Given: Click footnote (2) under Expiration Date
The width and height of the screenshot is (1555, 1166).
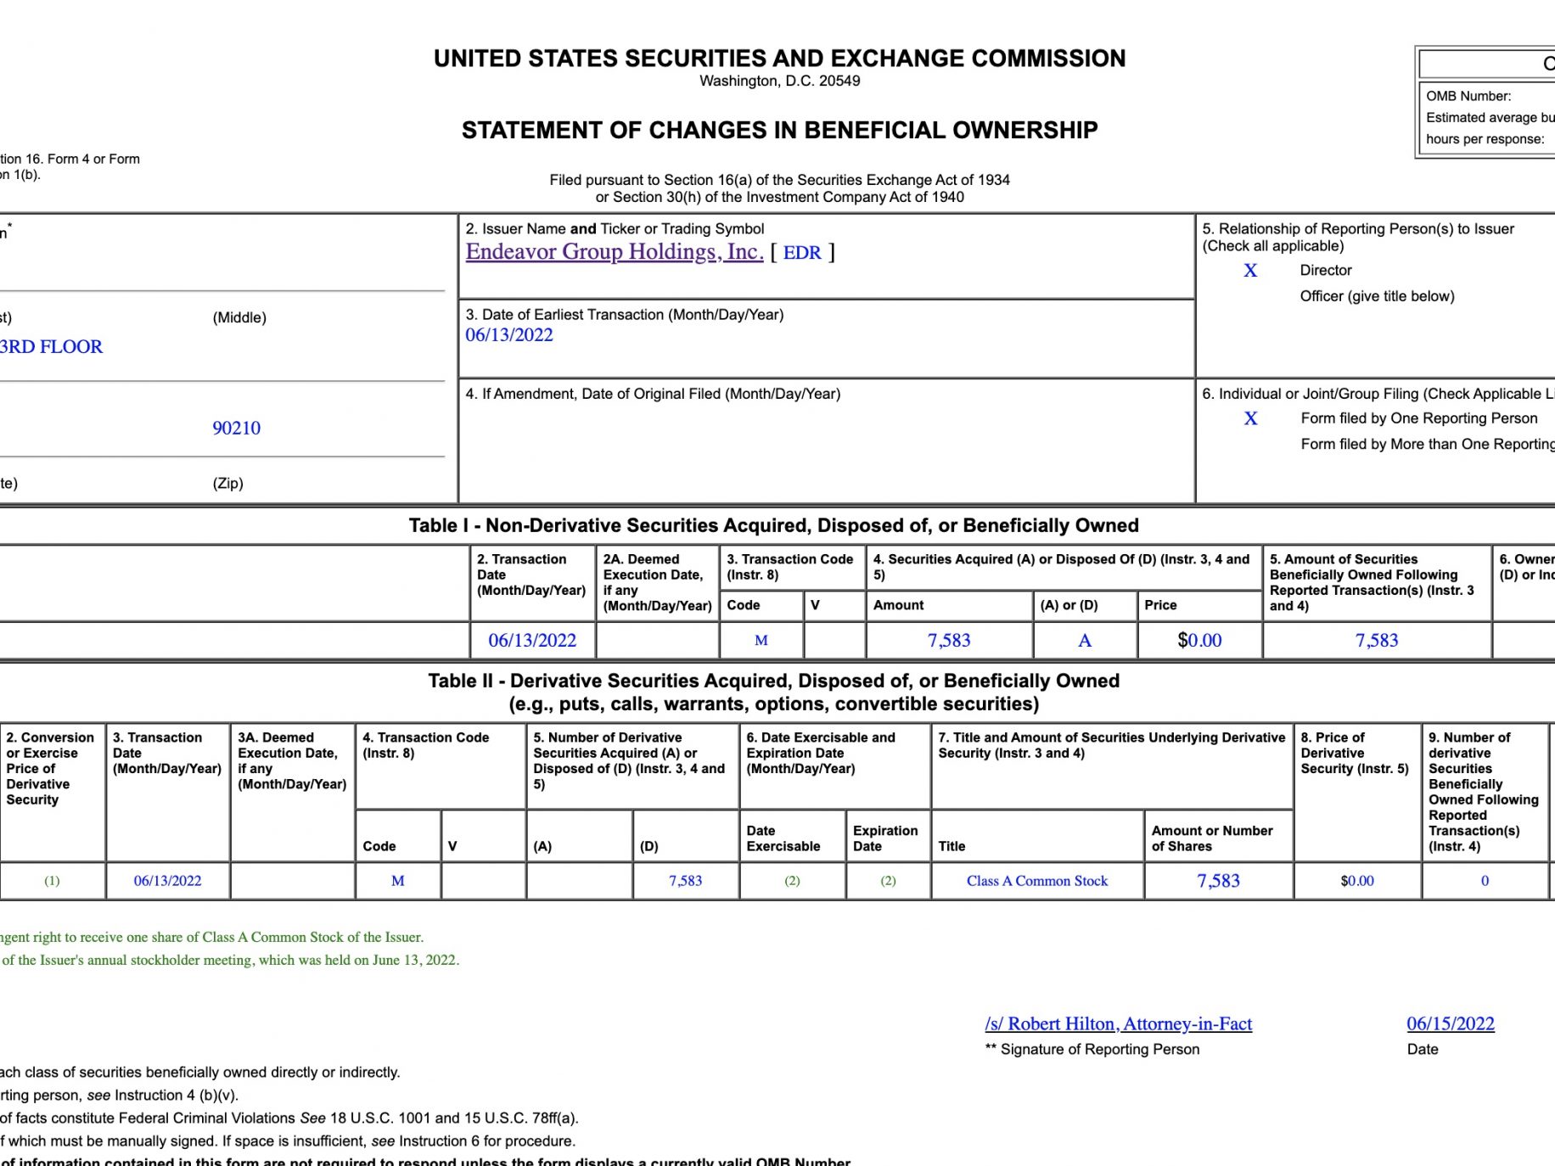Looking at the screenshot, I should [x=888, y=881].
